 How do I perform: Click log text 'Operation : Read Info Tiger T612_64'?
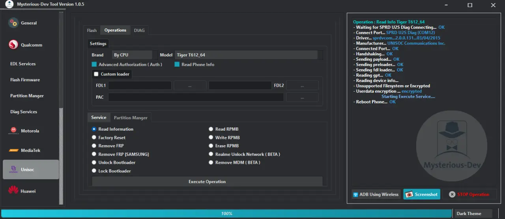pos(389,22)
